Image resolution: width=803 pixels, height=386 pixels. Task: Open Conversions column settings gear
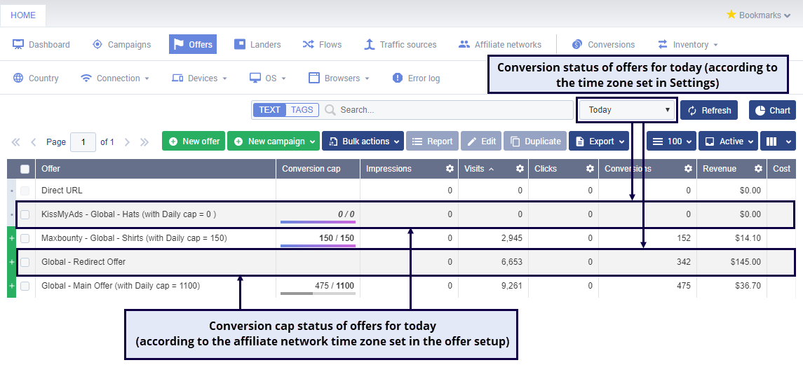click(688, 169)
